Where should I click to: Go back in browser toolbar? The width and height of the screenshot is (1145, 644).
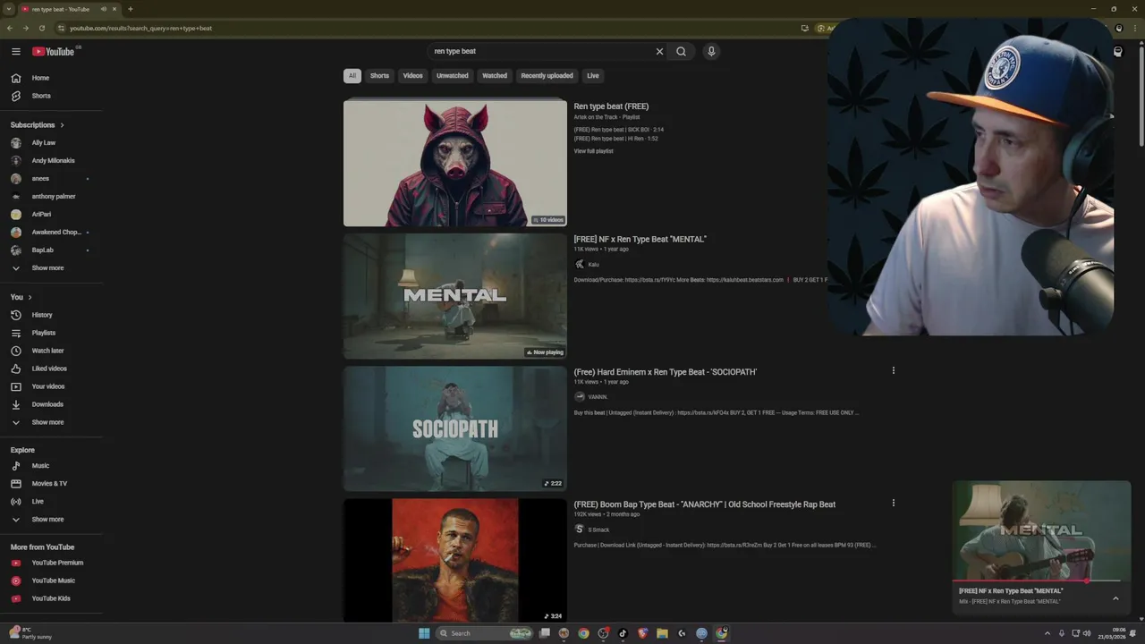pos(10,28)
